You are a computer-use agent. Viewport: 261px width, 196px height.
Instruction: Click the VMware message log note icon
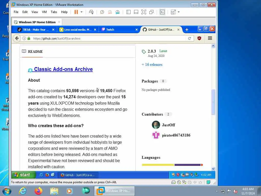(208, 182)
